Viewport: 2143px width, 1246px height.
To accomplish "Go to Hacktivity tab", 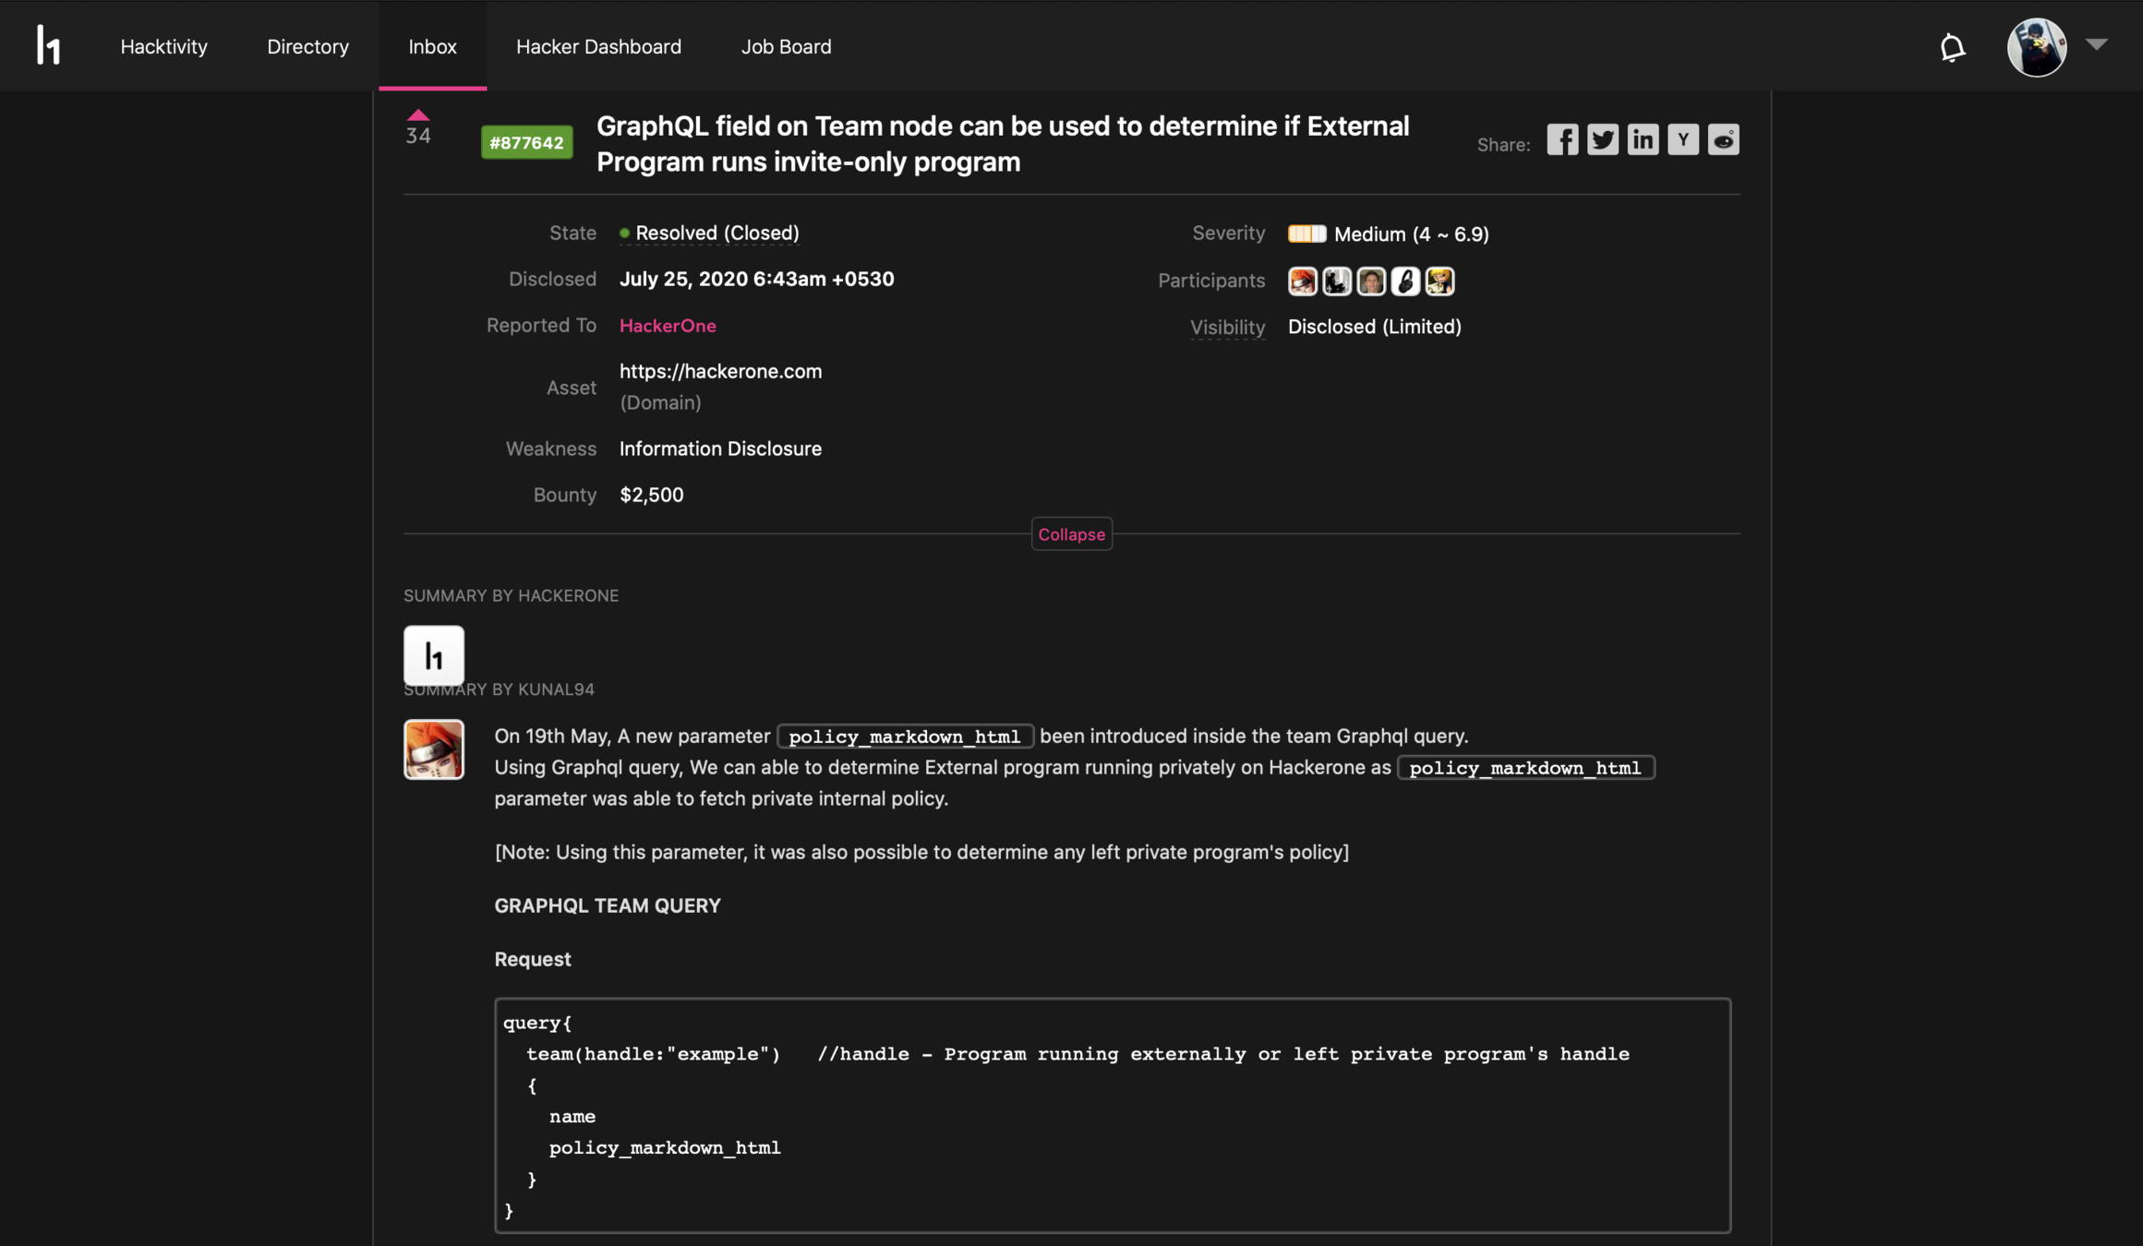I will click(x=163, y=46).
